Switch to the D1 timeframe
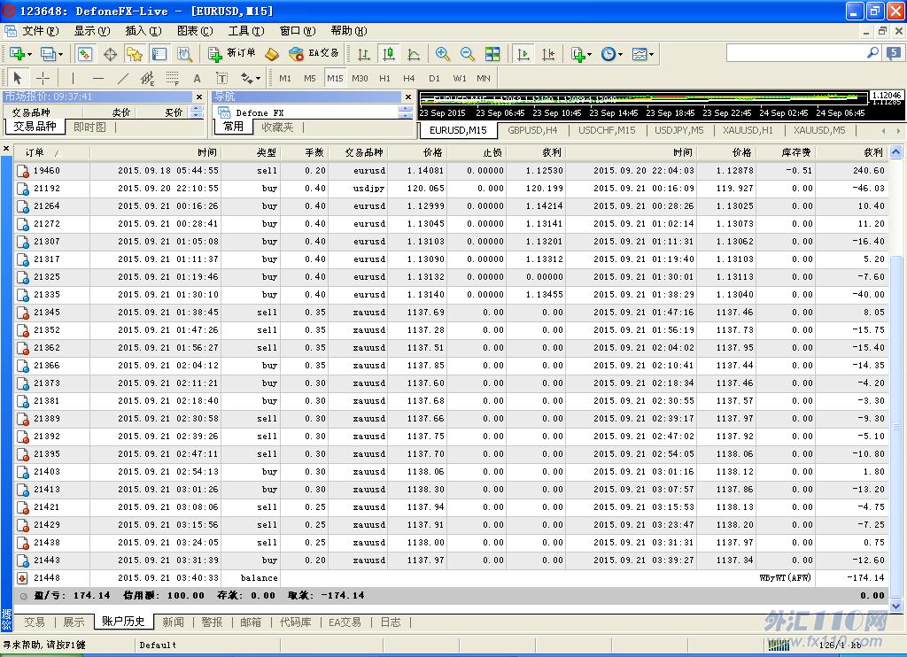Image resolution: width=907 pixels, height=657 pixels. tap(434, 78)
